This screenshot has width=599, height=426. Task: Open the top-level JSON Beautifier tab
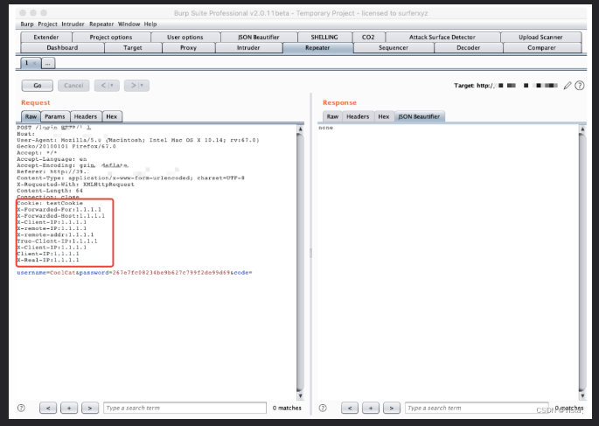click(259, 37)
